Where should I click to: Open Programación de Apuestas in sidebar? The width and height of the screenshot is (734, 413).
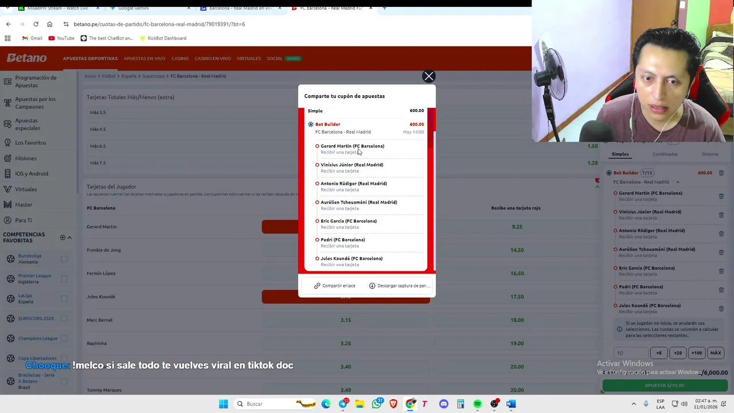point(36,81)
